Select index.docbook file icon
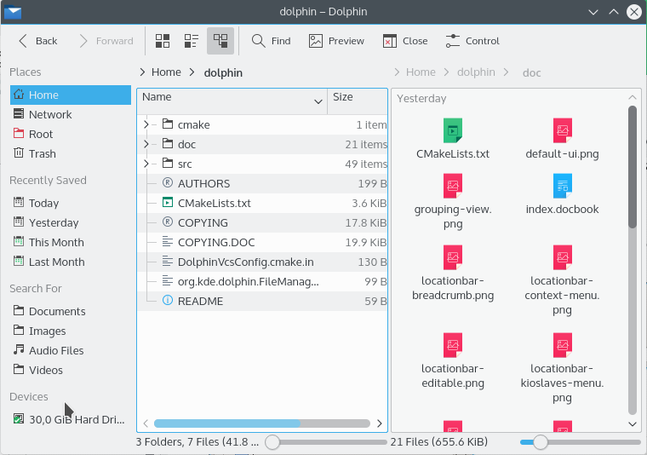The height and width of the screenshot is (455, 647). click(562, 186)
